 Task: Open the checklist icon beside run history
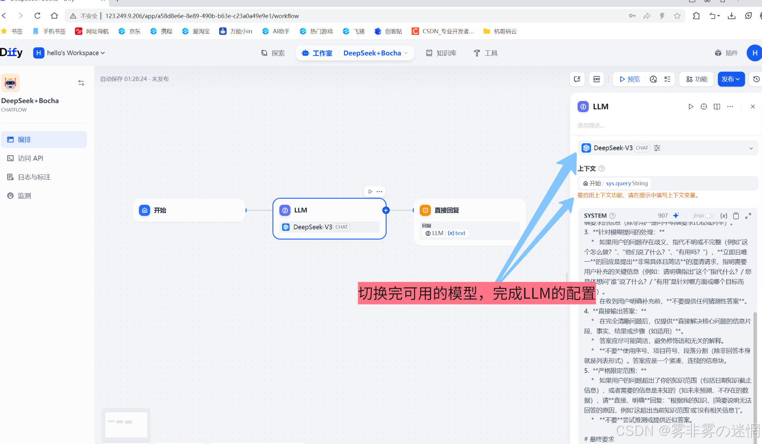(x=668, y=79)
